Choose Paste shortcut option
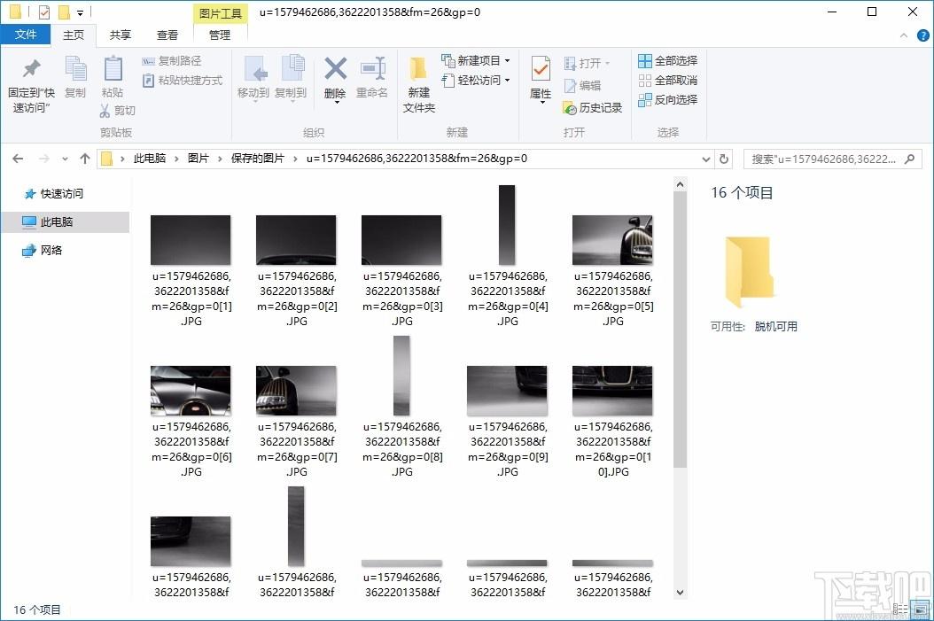934x621 pixels. [183, 81]
